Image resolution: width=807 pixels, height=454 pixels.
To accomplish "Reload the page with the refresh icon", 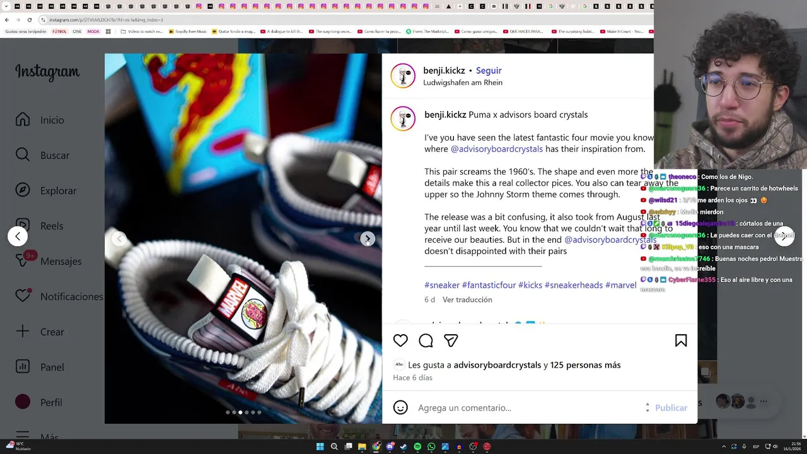I will [30, 20].
